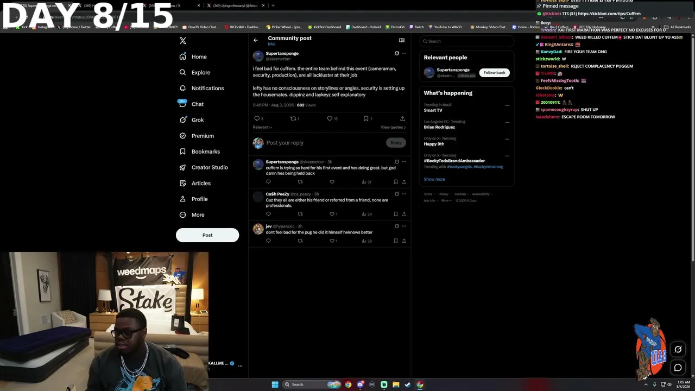Open Steam from the taskbar
Viewport: 695px width, 391px height.
pos(408,384)
